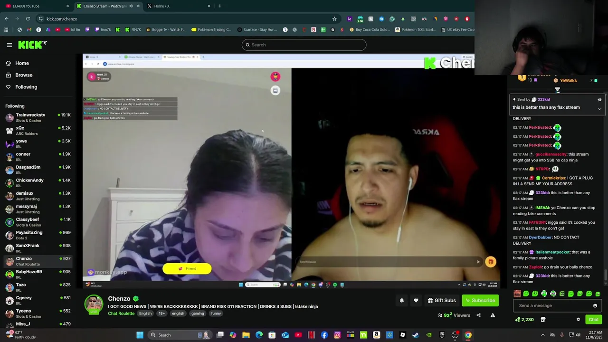Go back with the browser back arrow
The height and width of the screenshot is (342, 608).
coord(7,19)
